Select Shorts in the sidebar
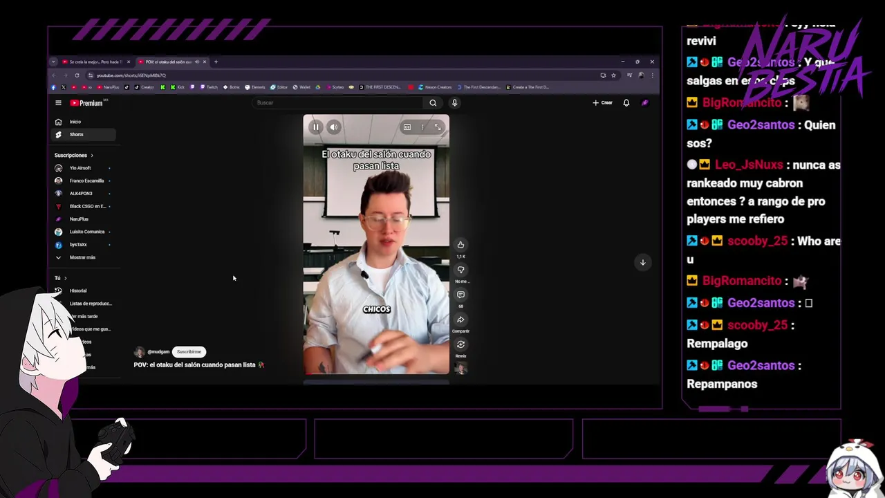The height and width of the screenshot is (498, 885). pyautogui.click(x=84, y=135)
